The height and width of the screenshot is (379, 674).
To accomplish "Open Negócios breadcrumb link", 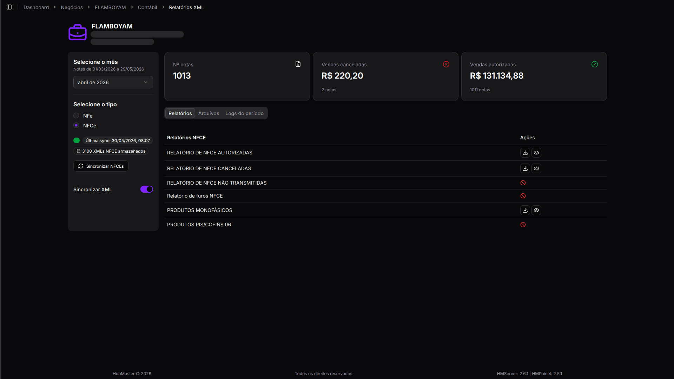I will tap(72, 7).
